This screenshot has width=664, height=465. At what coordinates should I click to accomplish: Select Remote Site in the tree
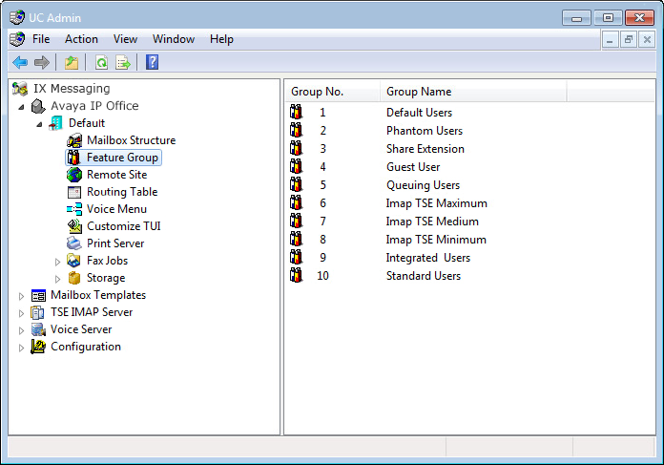click(x=117, y=175)
